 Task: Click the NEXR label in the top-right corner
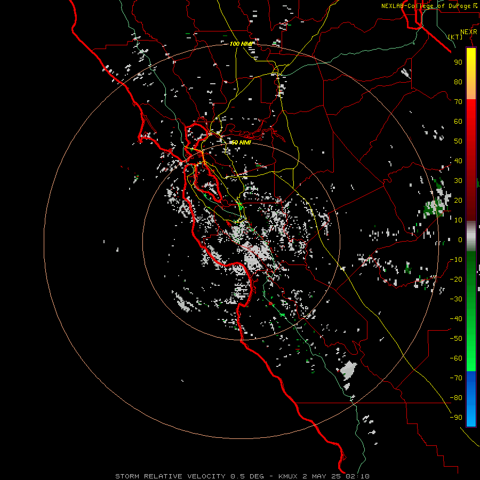pyautogui.click(x=469, y=32)
